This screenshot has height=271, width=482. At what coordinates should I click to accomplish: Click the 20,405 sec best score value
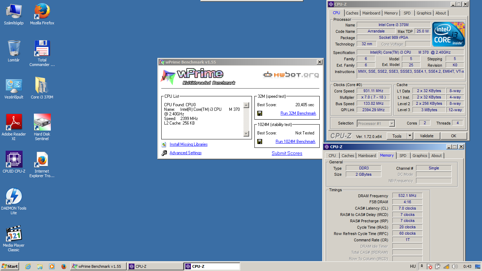(305, 105)
